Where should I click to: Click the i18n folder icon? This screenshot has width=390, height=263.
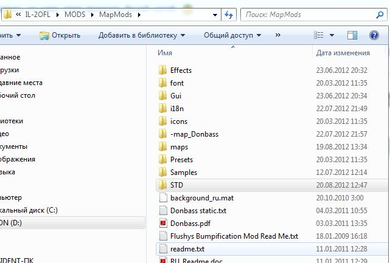point(162,108)
